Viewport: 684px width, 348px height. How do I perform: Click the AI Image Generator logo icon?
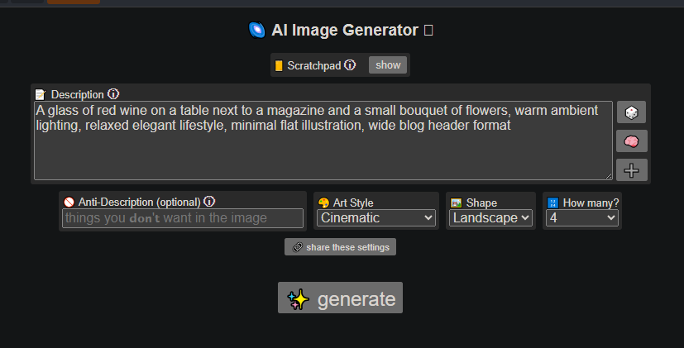pos(256,31)
